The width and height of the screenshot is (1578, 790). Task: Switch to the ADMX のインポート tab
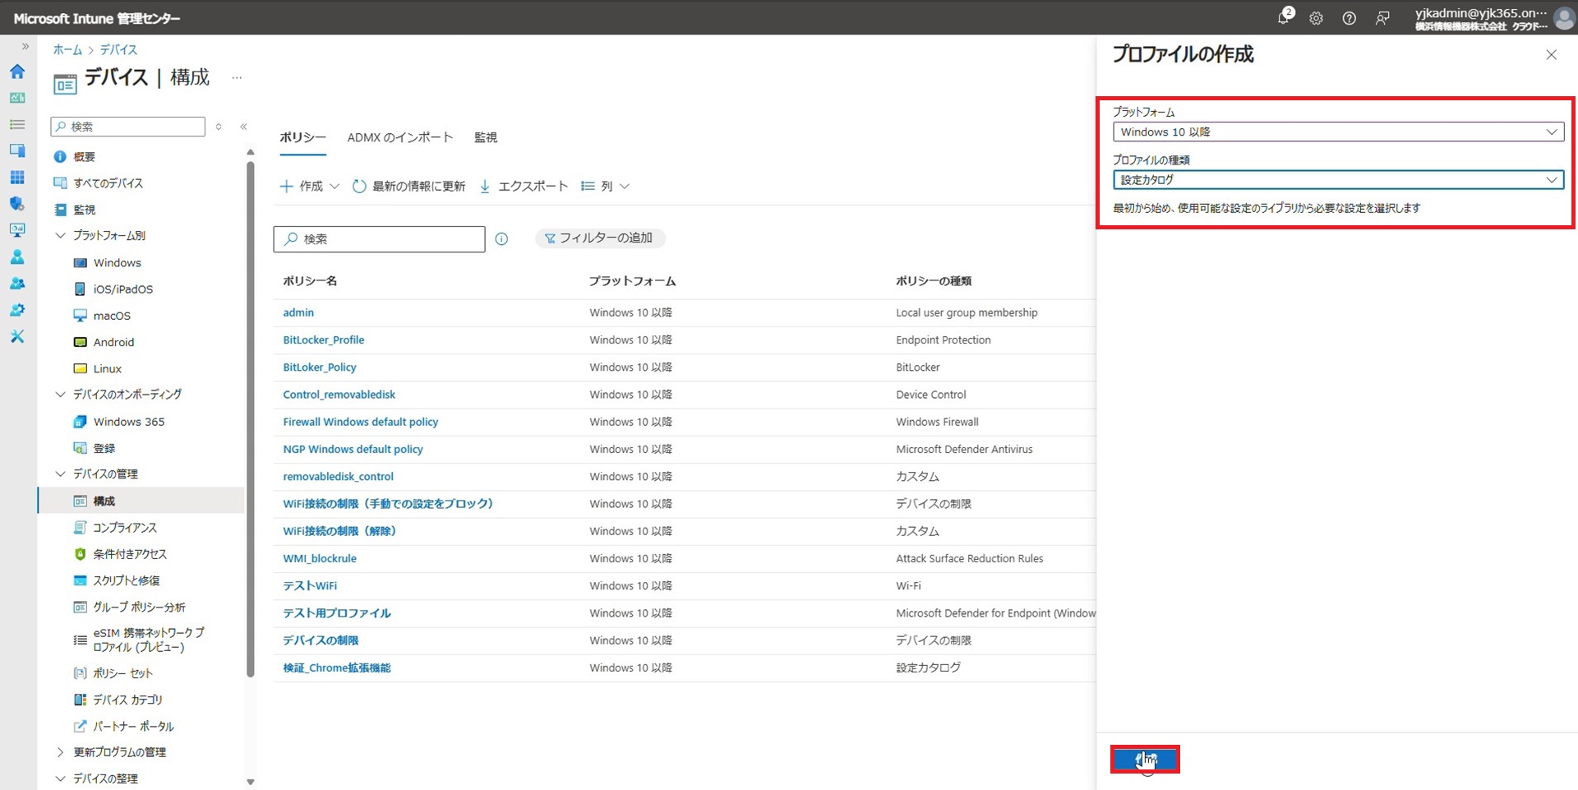pyautogui.click(x=399, y=138)
